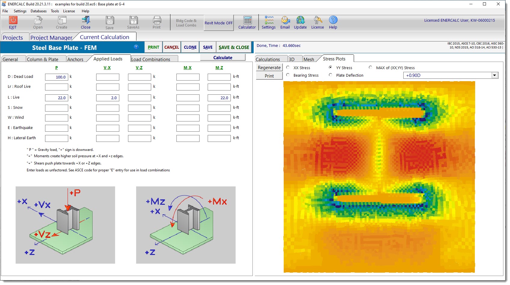Screen dimensions: 510x285
Task: Click the SAVE & CLOSE button
Action: tap(234, 47)
